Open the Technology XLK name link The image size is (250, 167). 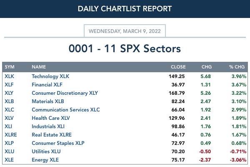pyautogui.click(x=50, y=76)
